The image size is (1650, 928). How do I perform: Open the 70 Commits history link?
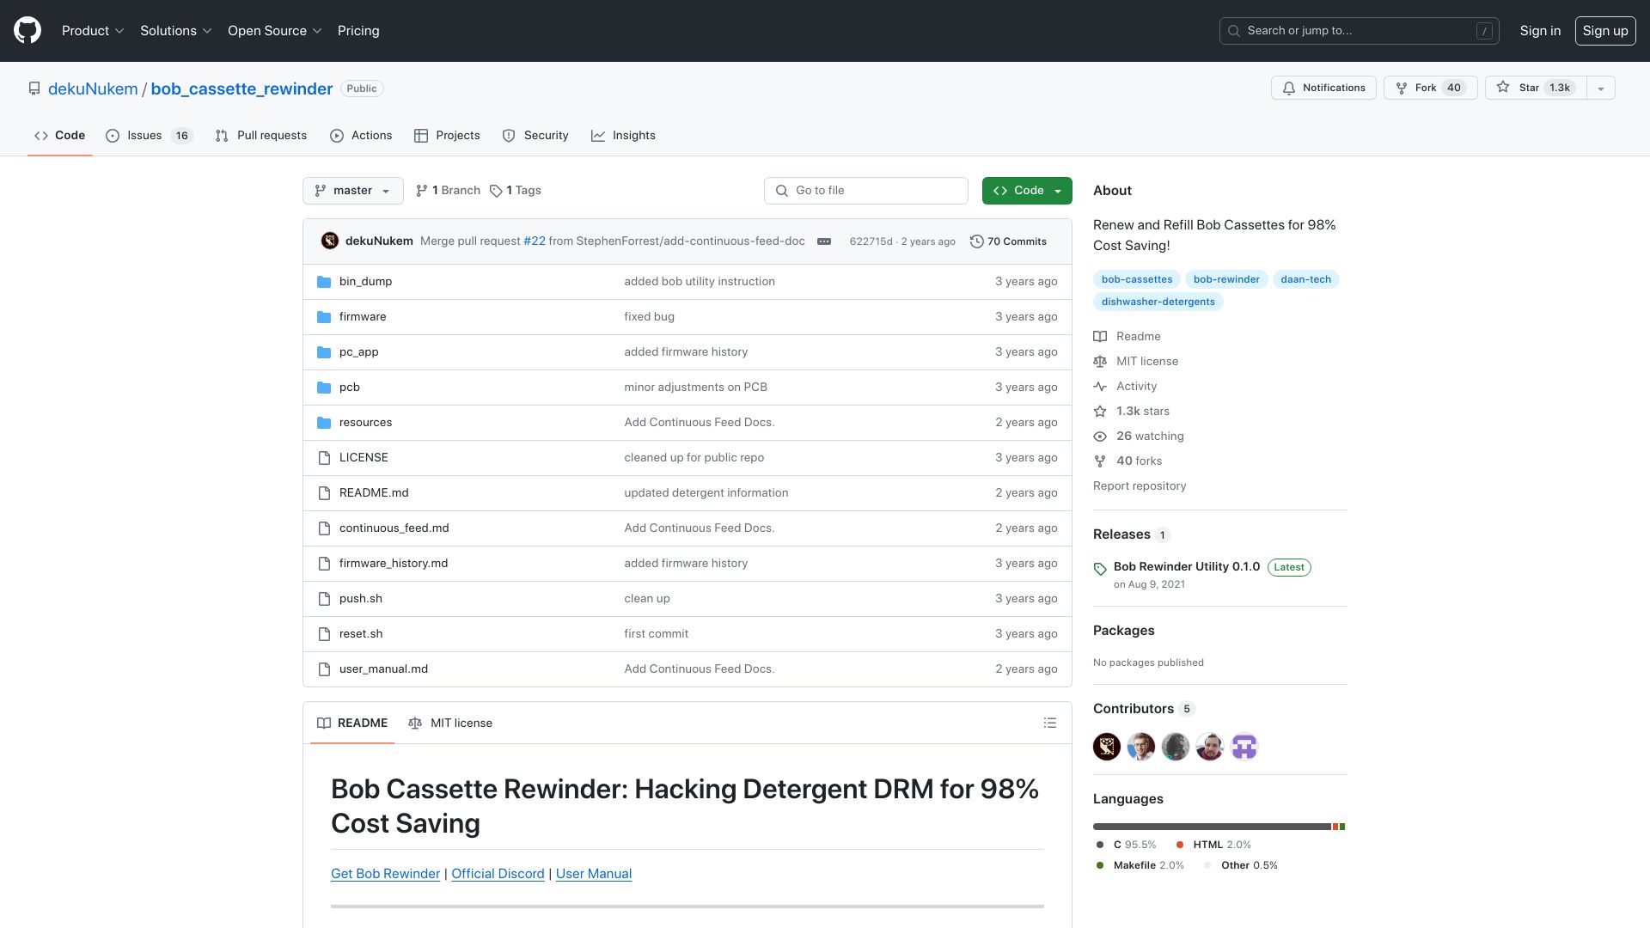coord(1008,241)
